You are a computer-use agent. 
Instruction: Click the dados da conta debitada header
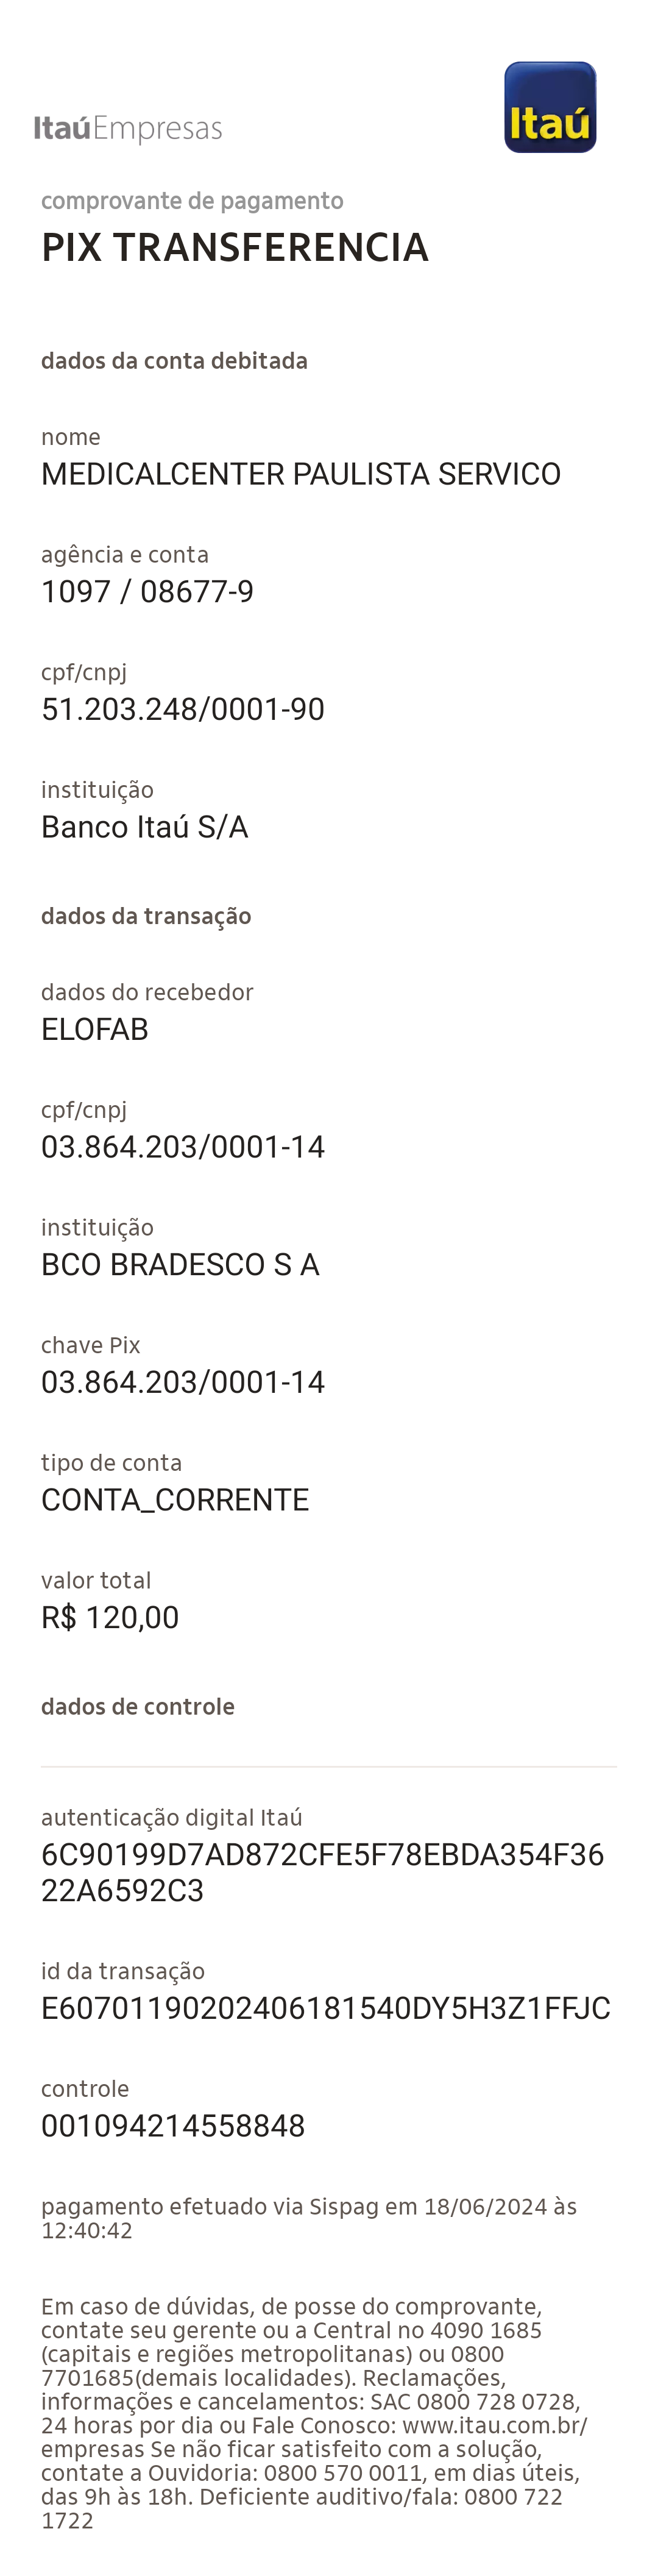[x=174, y=361]
